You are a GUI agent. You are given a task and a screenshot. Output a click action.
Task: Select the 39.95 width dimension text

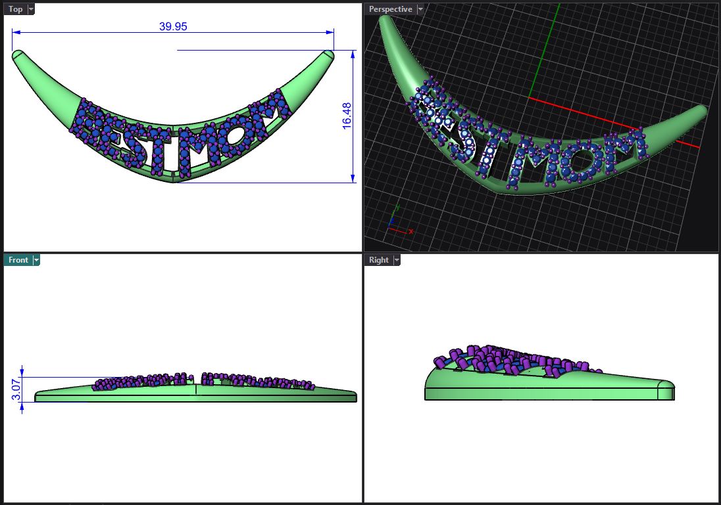[173, 27]
